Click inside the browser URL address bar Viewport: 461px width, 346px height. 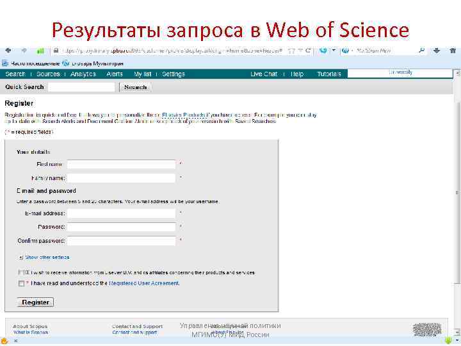click(174, 51)
